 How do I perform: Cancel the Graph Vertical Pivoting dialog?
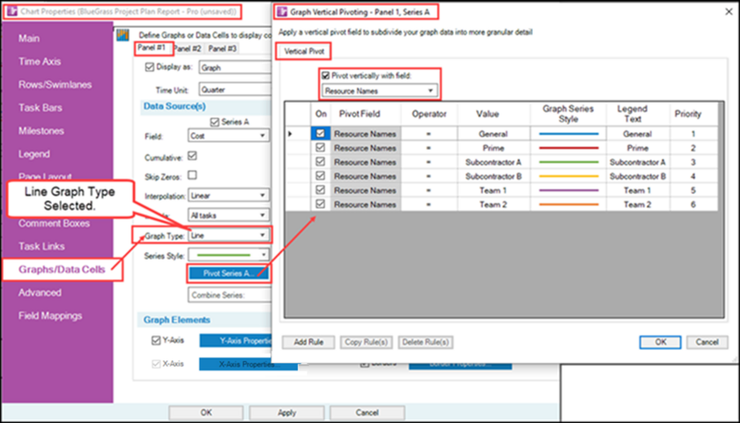(707, 342)
